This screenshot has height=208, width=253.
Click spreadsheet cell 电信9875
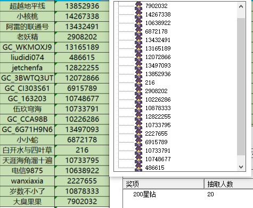point(27,171)
